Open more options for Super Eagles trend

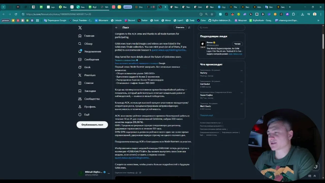[241, 93]
